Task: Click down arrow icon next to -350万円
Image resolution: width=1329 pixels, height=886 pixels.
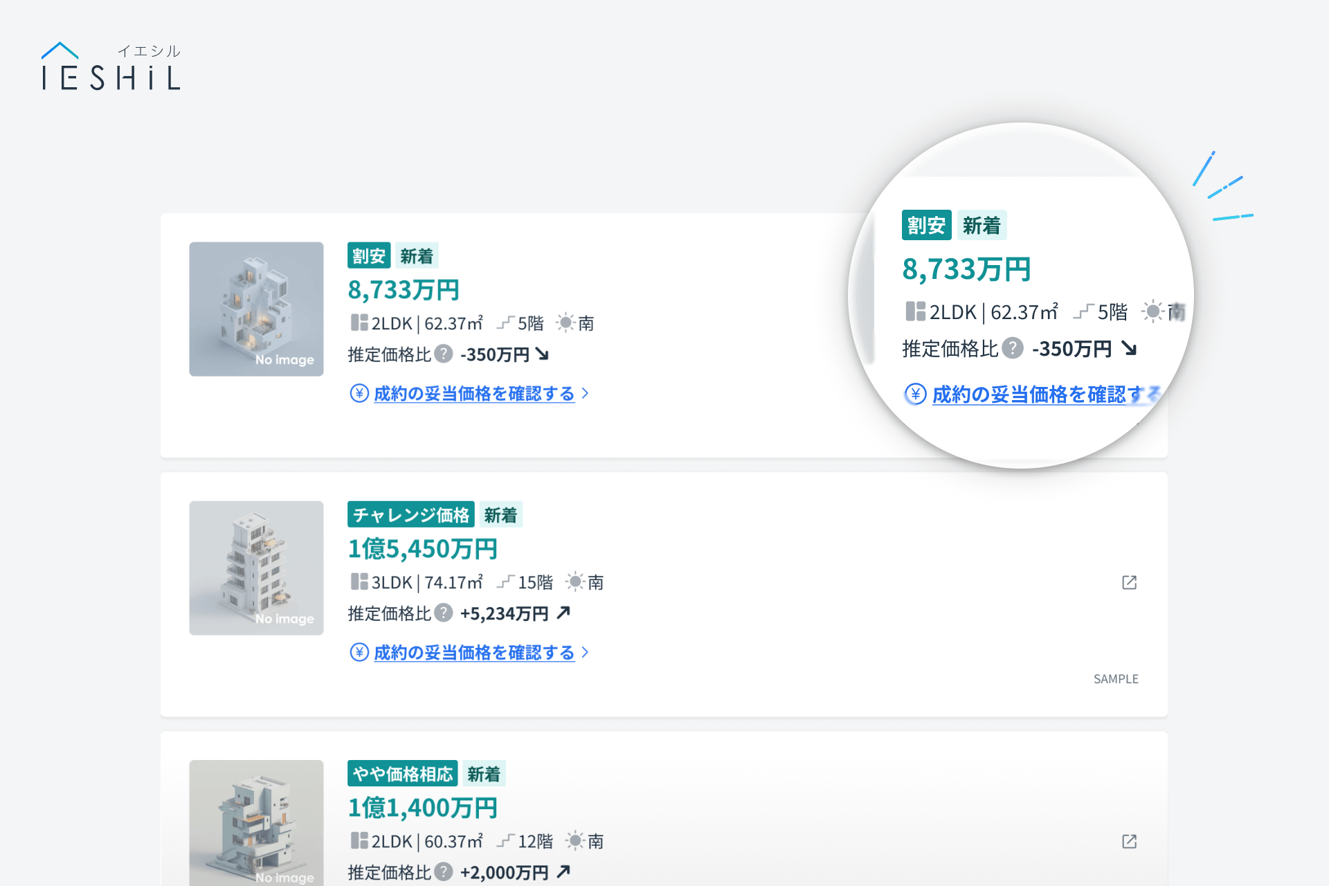Action: tap(543, 354)
